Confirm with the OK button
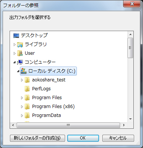This screenshot has height=148, width=143. [83, 138]
